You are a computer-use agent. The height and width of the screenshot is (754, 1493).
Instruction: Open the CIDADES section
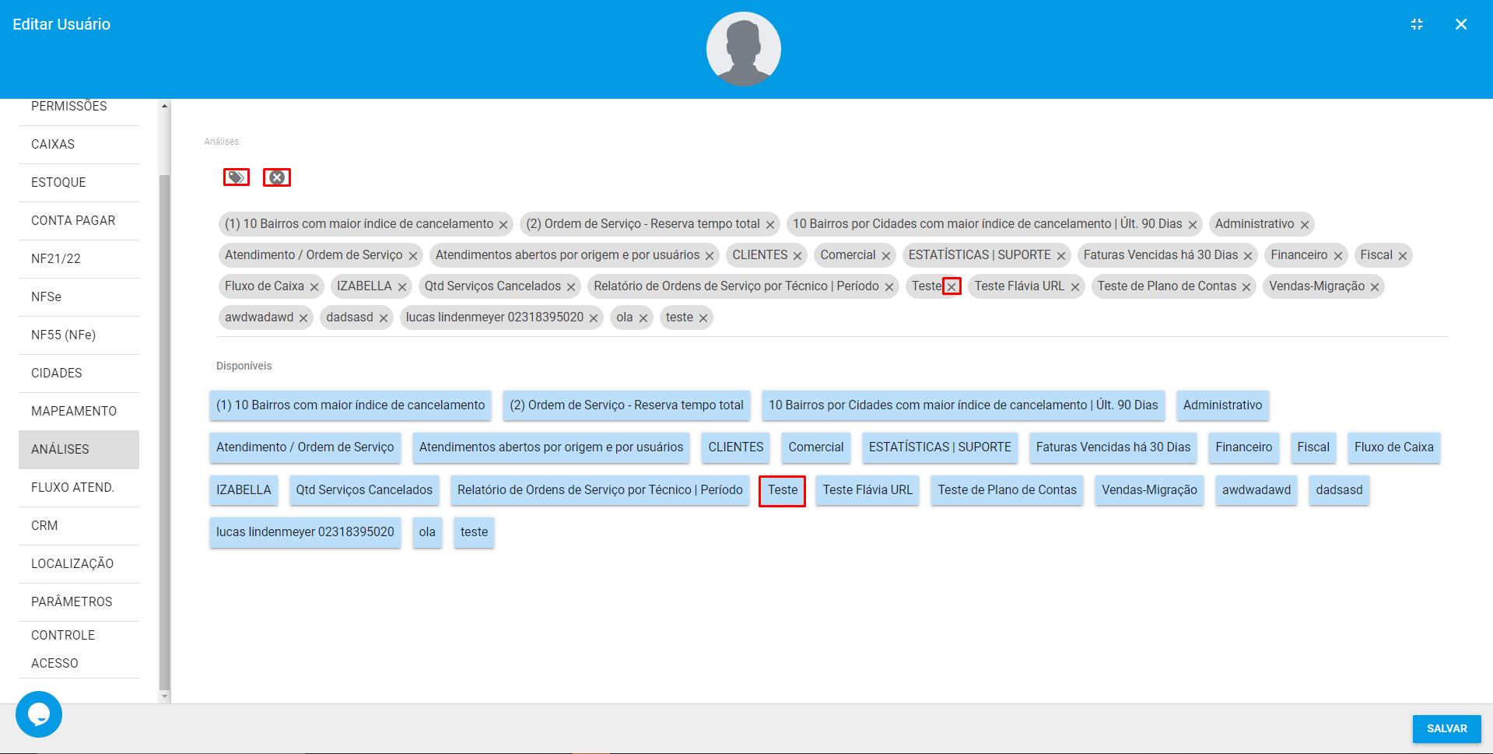55,373
